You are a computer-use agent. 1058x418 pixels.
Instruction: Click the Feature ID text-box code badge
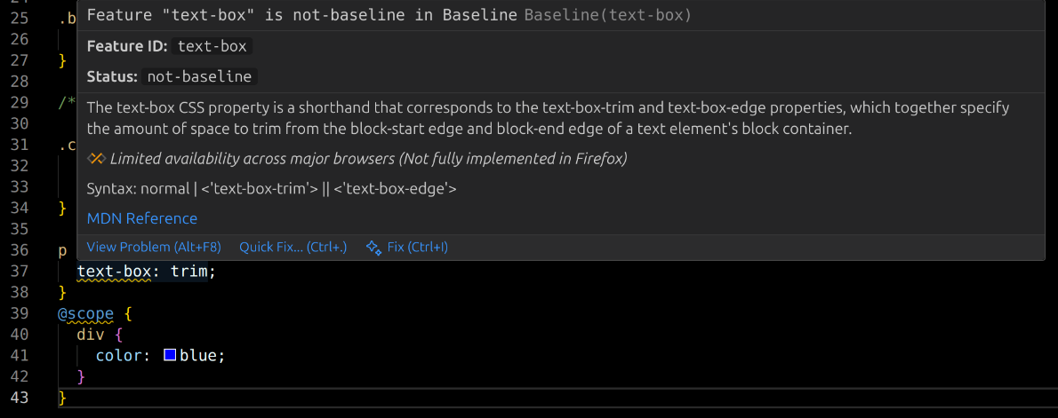[x=212, y=46]
